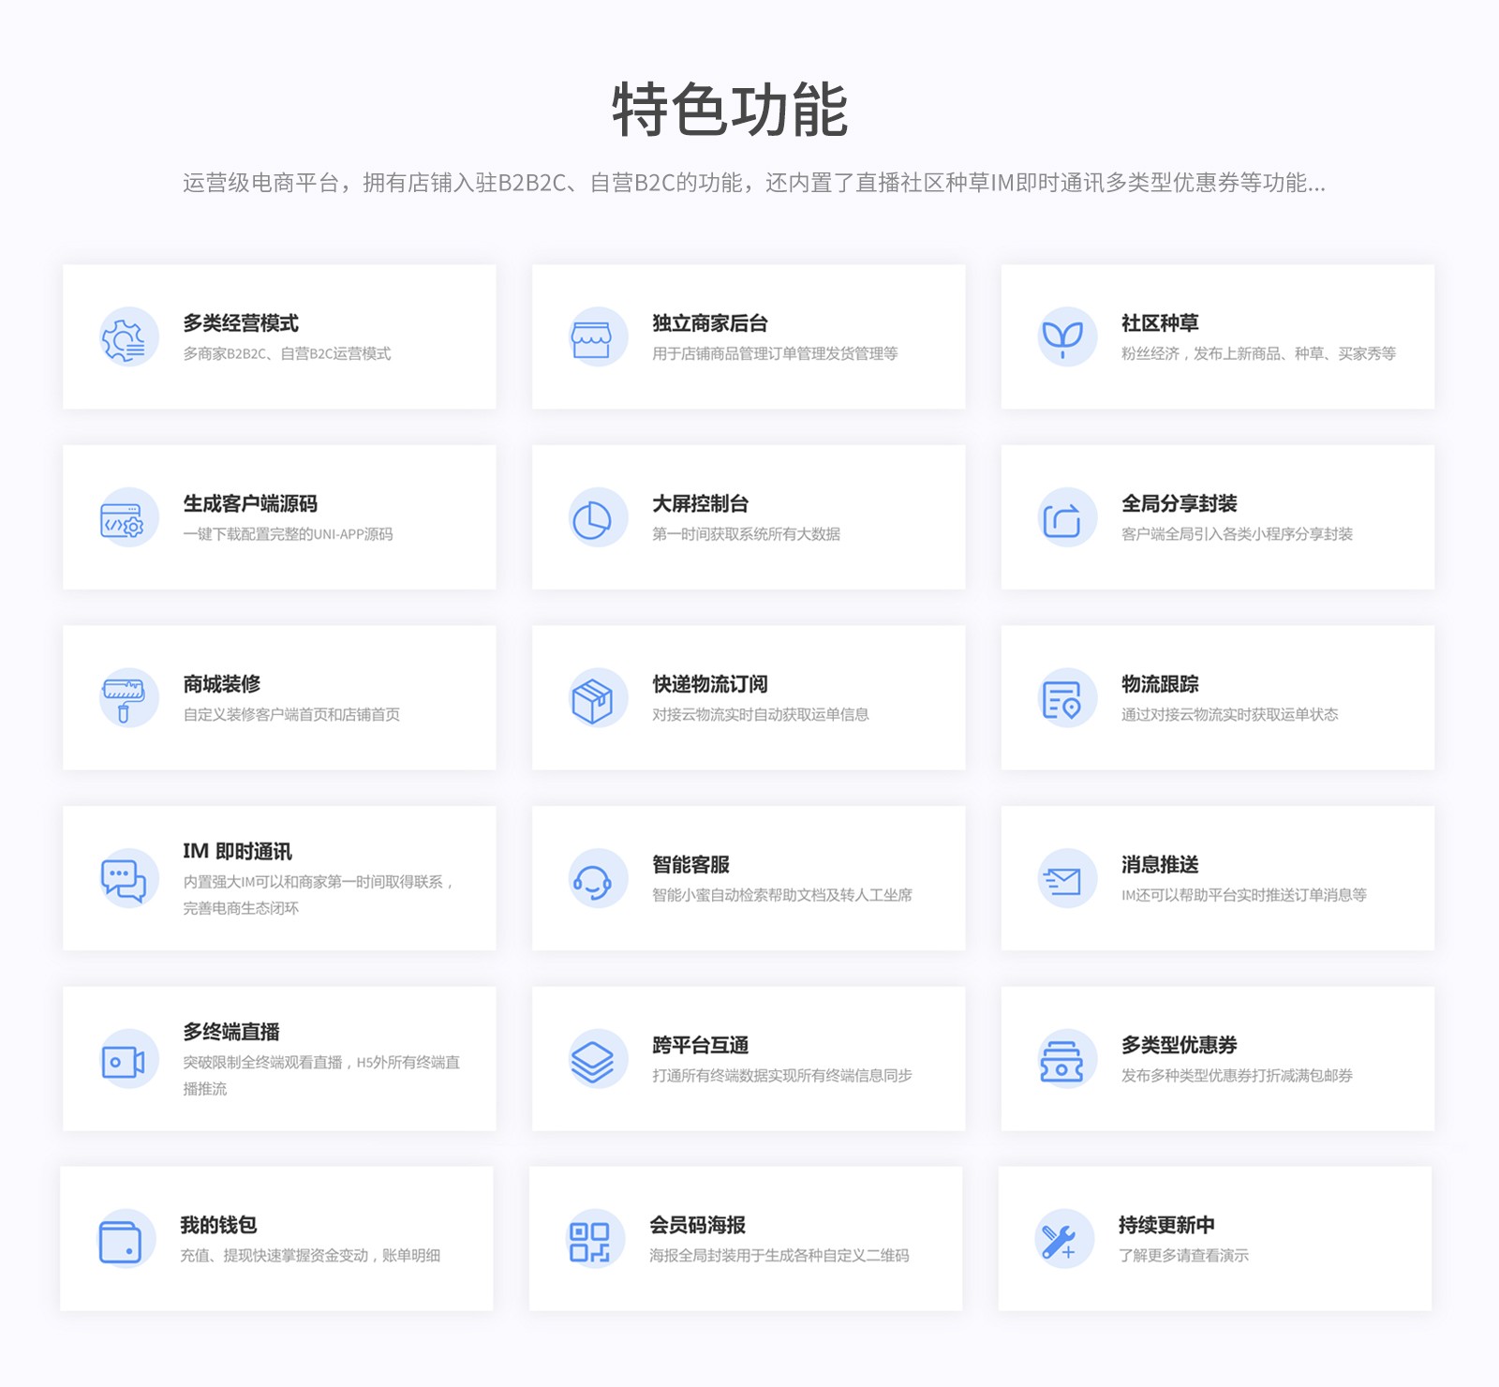Click the package box icon for 快递物流订阅
The image size is (1499, 1387).
(x=592, y=699)
